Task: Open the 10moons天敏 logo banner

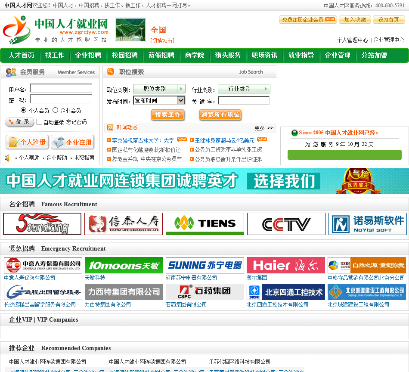Action: (x=124, y=265)
